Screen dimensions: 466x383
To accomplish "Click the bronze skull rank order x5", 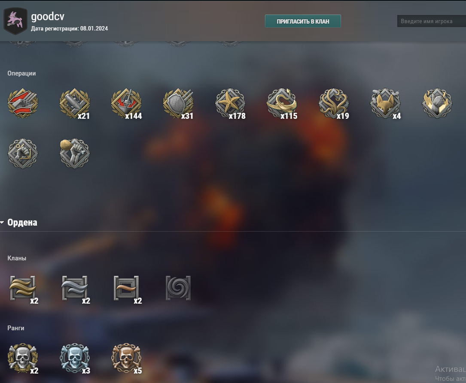I will 127,359.
